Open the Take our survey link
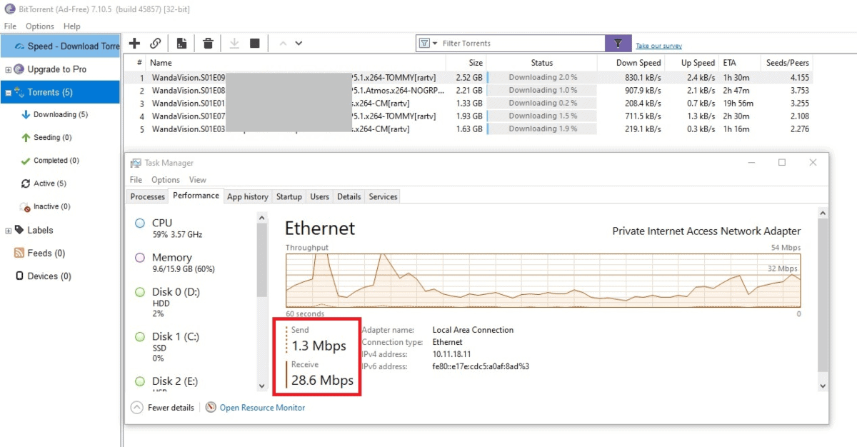 (x=658, y=46)
